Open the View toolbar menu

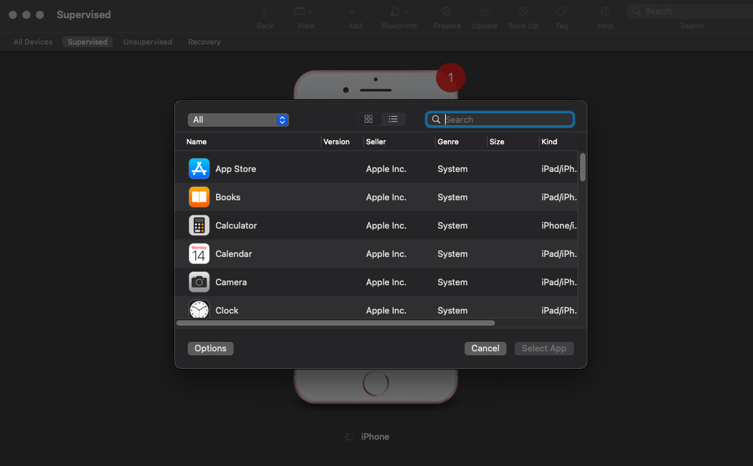[305, 18]
